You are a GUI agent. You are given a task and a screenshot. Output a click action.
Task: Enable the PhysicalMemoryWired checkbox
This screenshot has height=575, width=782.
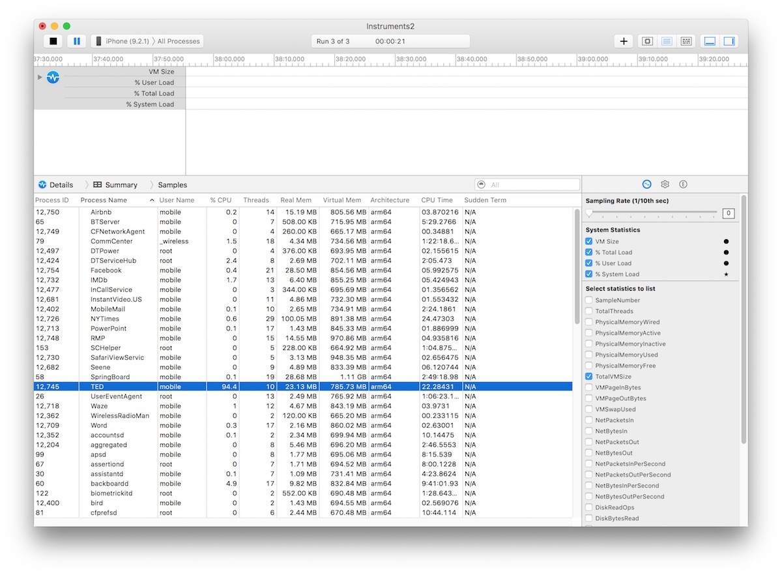click(589, 322)
